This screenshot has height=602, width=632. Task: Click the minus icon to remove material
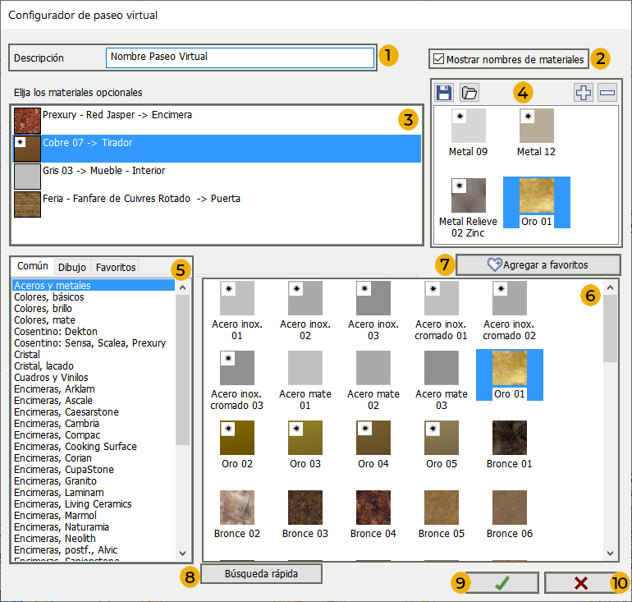point(607,93)
